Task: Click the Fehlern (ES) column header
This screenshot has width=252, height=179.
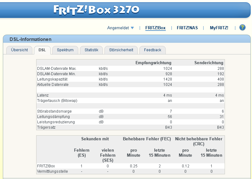Action: 82,153
